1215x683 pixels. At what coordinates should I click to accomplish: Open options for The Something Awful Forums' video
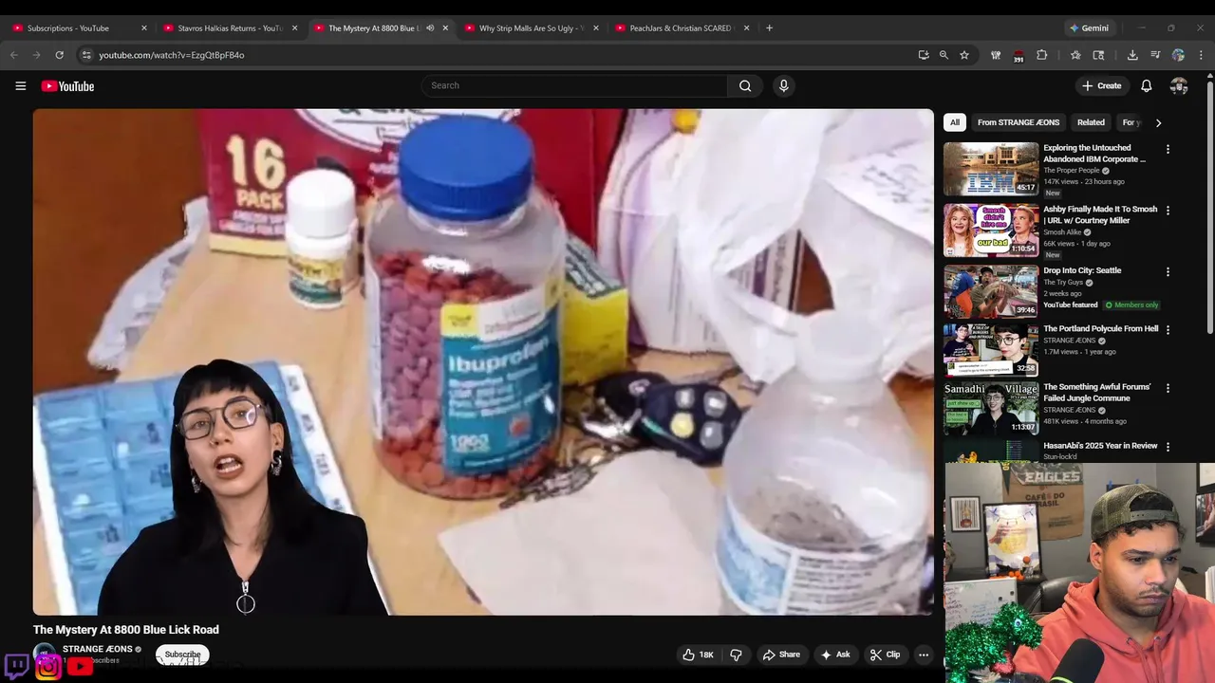pos(1168,388)
